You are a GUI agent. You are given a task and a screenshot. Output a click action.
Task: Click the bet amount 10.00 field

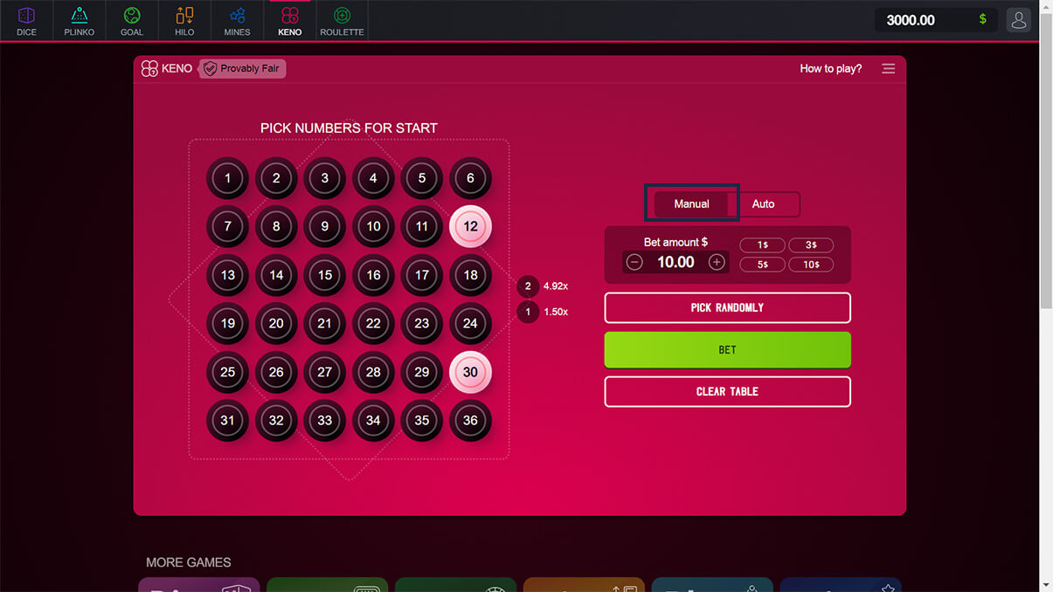click(675, 262)
